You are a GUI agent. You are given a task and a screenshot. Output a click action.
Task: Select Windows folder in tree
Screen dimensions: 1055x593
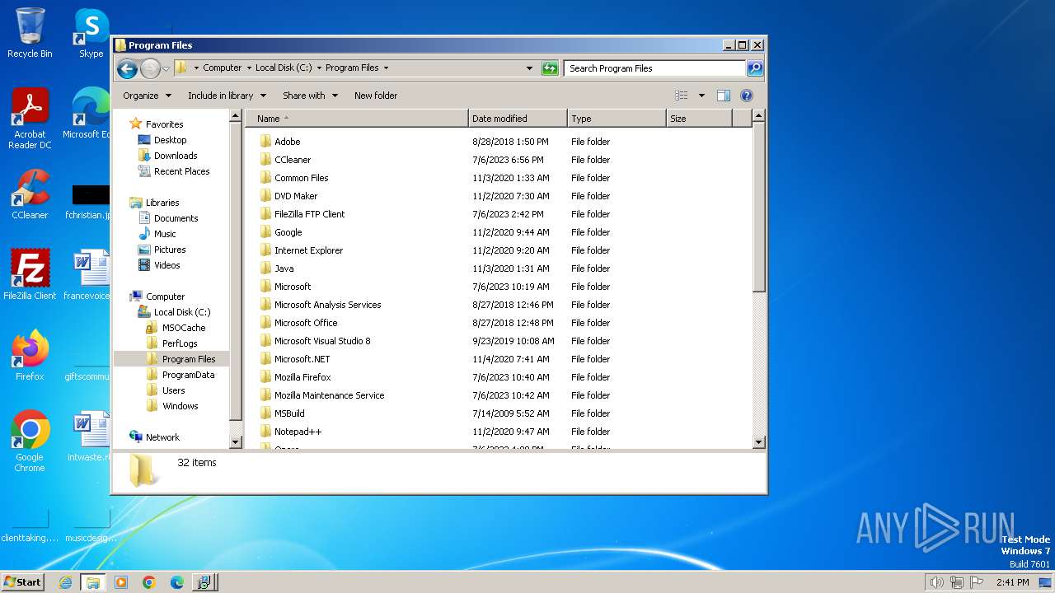[180, 406]
